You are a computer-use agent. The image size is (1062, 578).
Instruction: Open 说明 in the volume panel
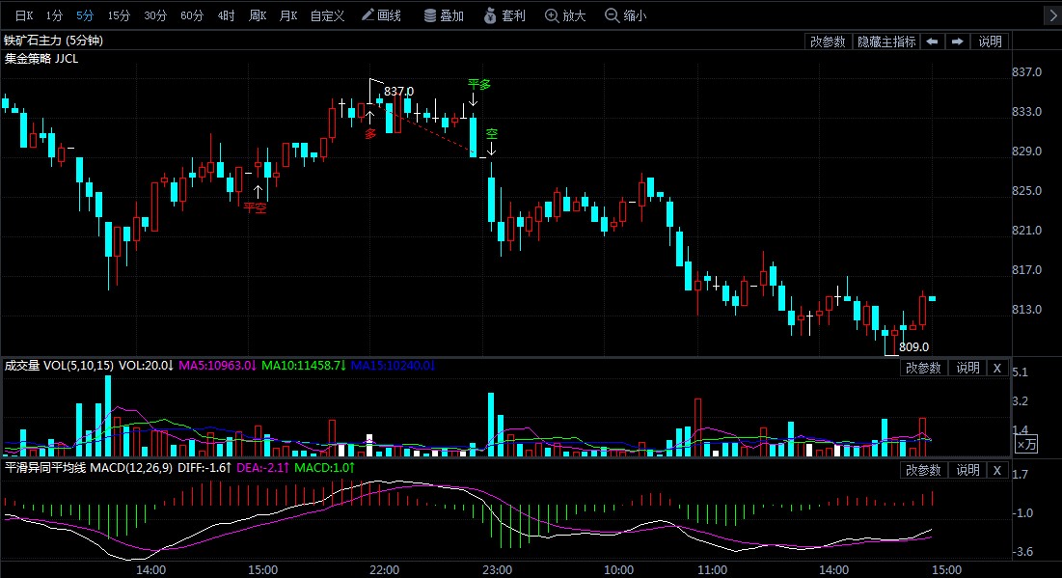point(967,368)
